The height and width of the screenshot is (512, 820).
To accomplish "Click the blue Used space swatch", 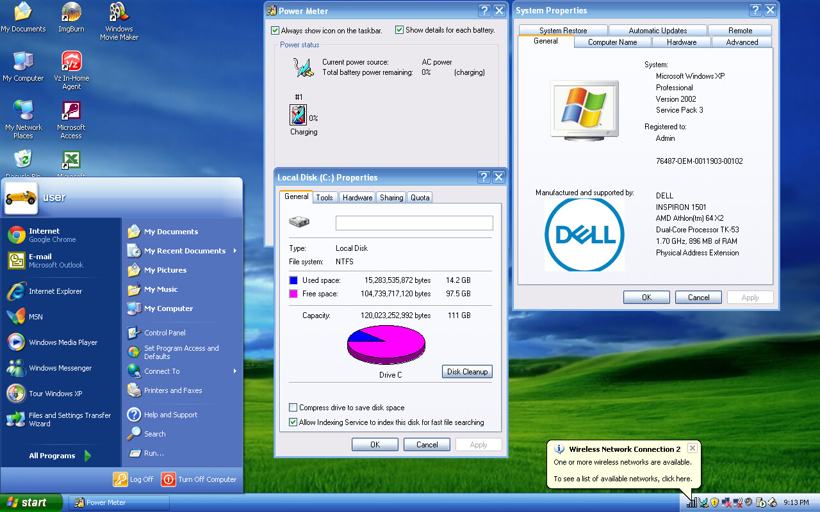I will coord(293,280).
